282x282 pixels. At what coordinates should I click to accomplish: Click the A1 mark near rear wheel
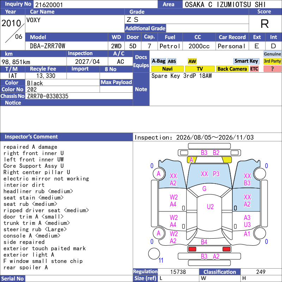[247, 234]
